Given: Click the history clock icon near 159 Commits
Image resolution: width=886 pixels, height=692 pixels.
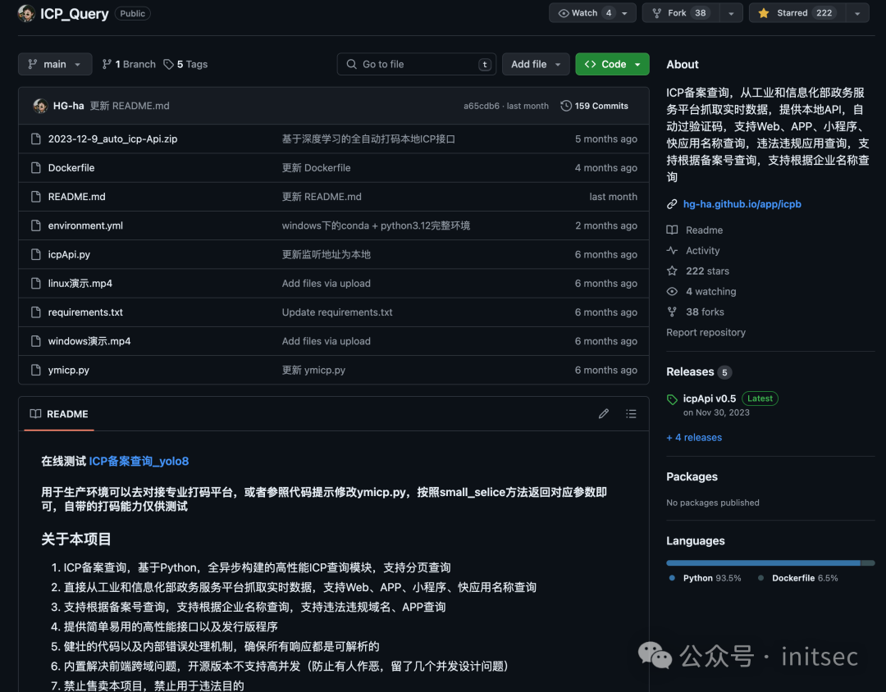Looking at the screenshot, I should [x=566, y=105].
